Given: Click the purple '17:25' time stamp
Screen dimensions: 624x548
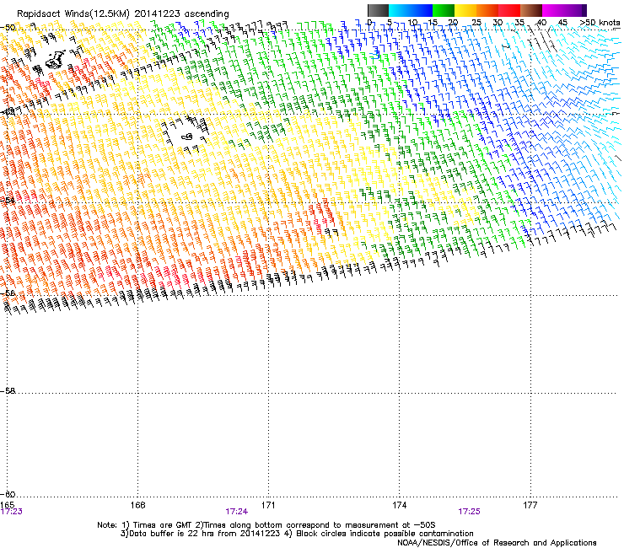Looking at the screenshot, I should click(469, 512).
